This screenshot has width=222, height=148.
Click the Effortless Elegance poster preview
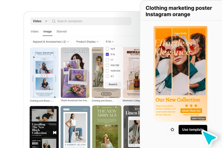pyautogui.click(x=180, y=74)
